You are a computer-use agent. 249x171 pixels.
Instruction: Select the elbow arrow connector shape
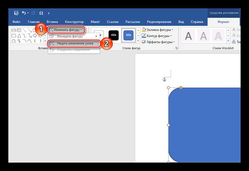30,36
